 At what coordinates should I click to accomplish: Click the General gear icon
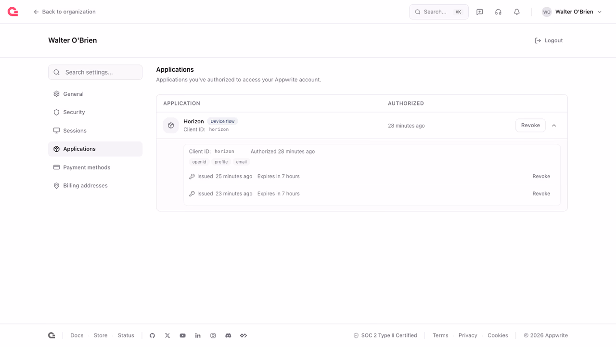point(56,94)
